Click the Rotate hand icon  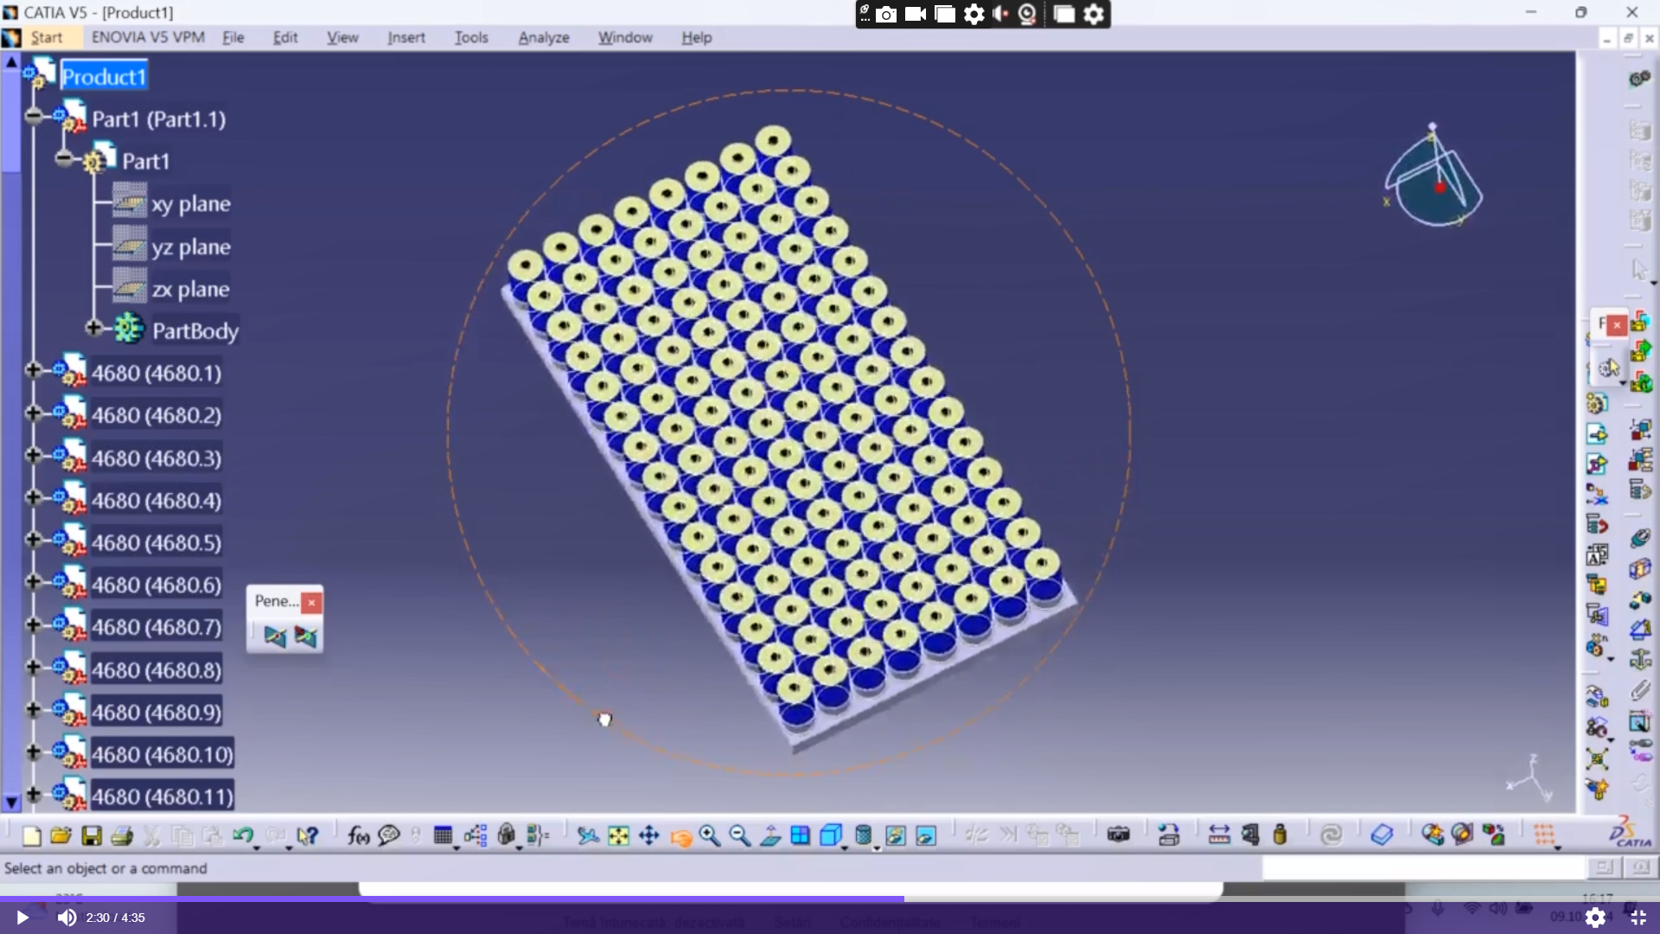click(680, 836)
